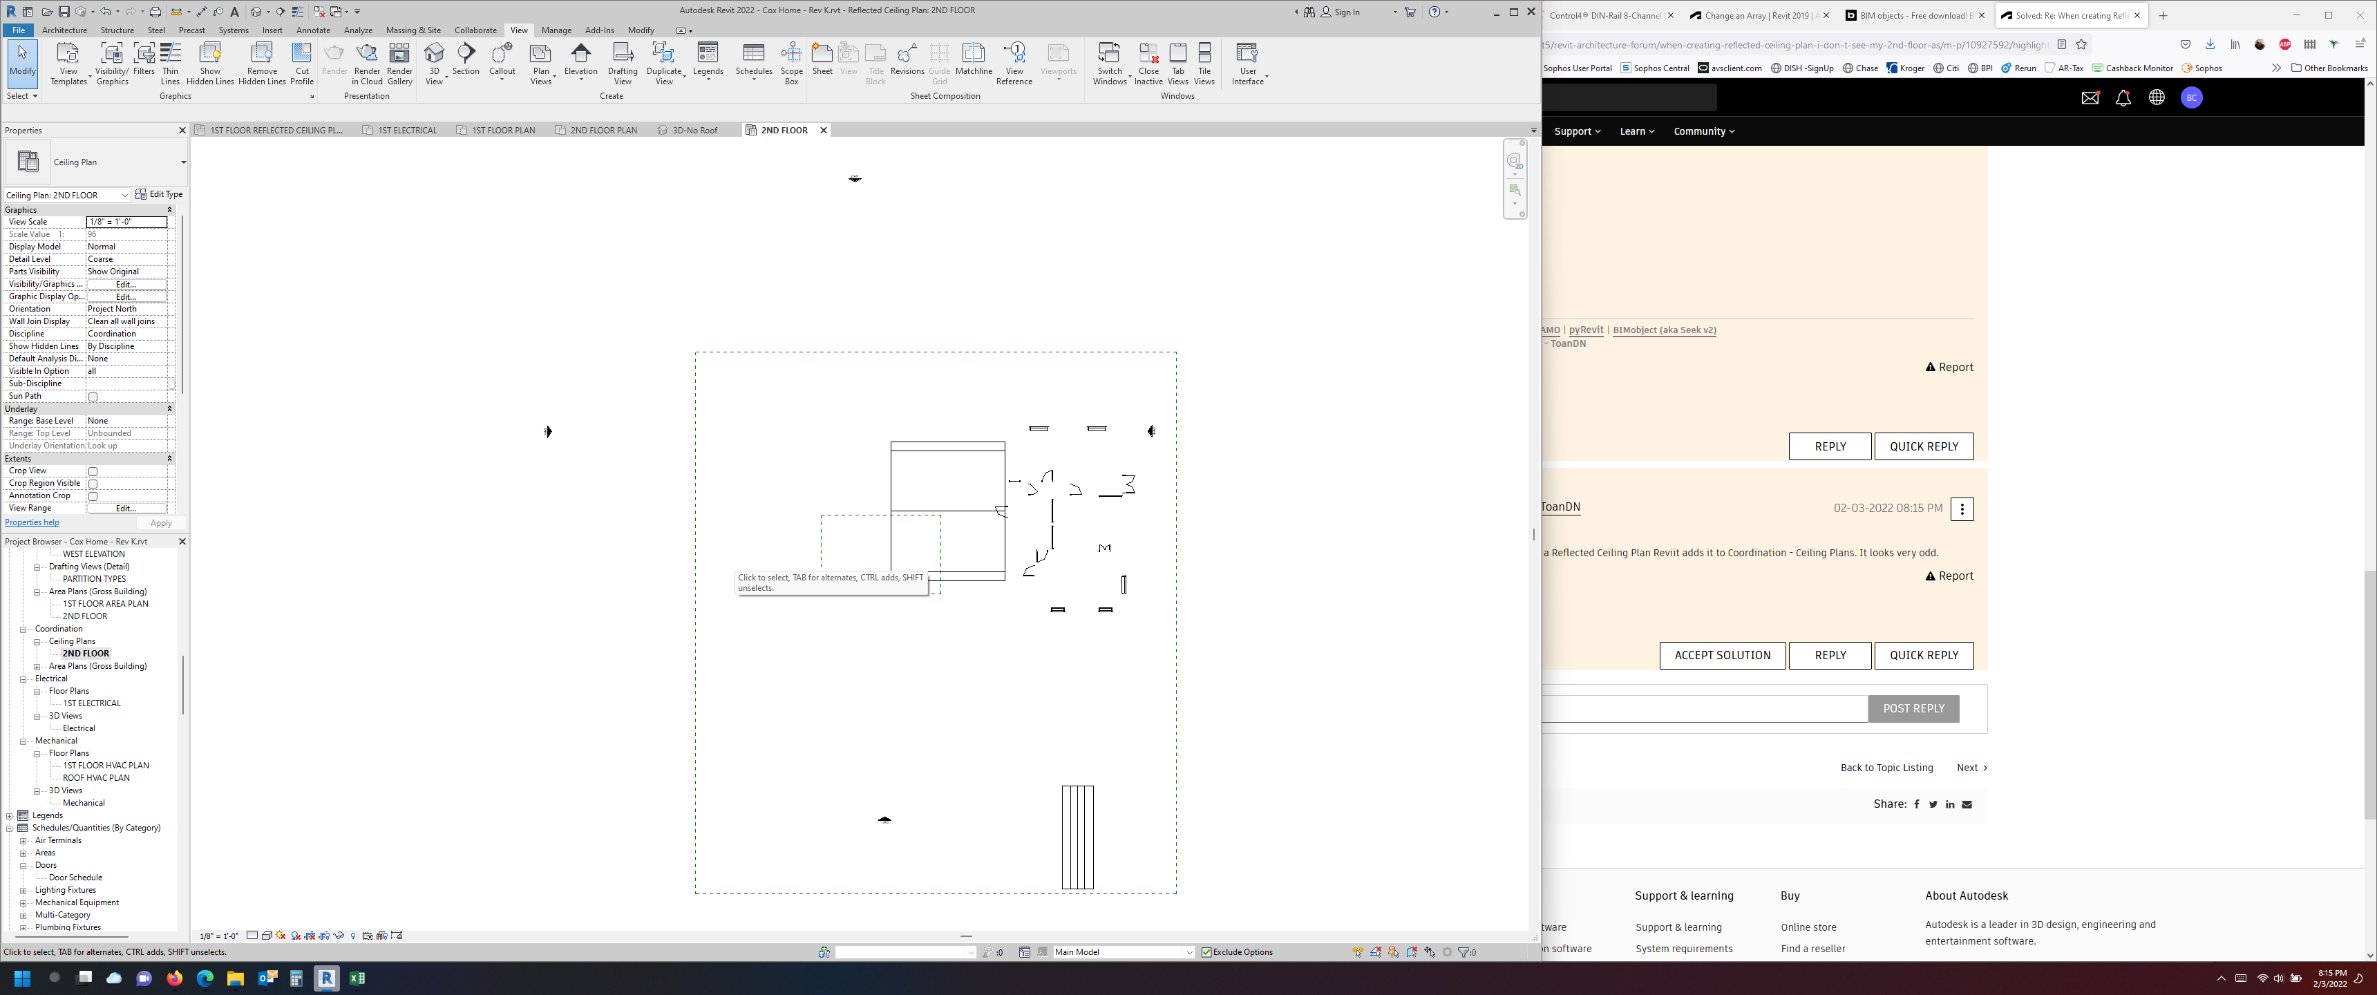Select the Thin Lines tool
Screen dimensions: 2377x995
tap(171, 64)
